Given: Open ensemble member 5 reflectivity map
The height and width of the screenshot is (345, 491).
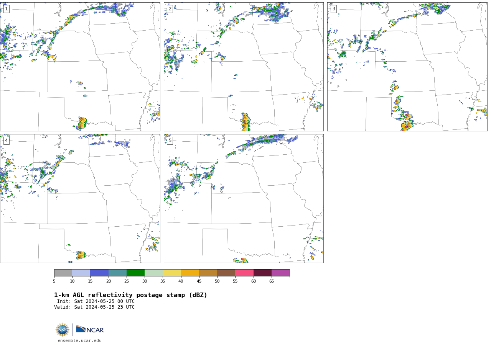Looking at the screenshot, I should pyautogui.click(x=244, y=198).
